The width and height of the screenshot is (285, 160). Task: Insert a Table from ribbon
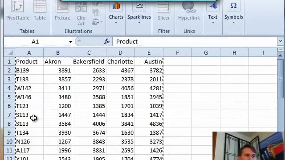tap(40, 11)
